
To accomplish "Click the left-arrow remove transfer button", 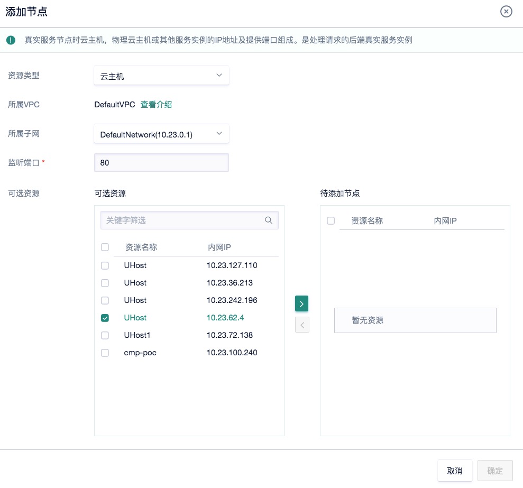I will coord(301,325).
